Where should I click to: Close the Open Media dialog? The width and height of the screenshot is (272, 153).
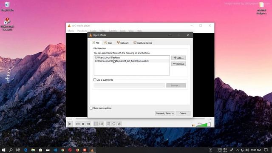(x=188, y=35)
